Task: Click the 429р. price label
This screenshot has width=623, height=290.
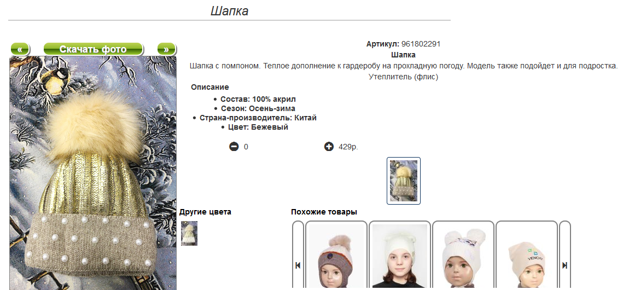Action: (x=348, y=147)
